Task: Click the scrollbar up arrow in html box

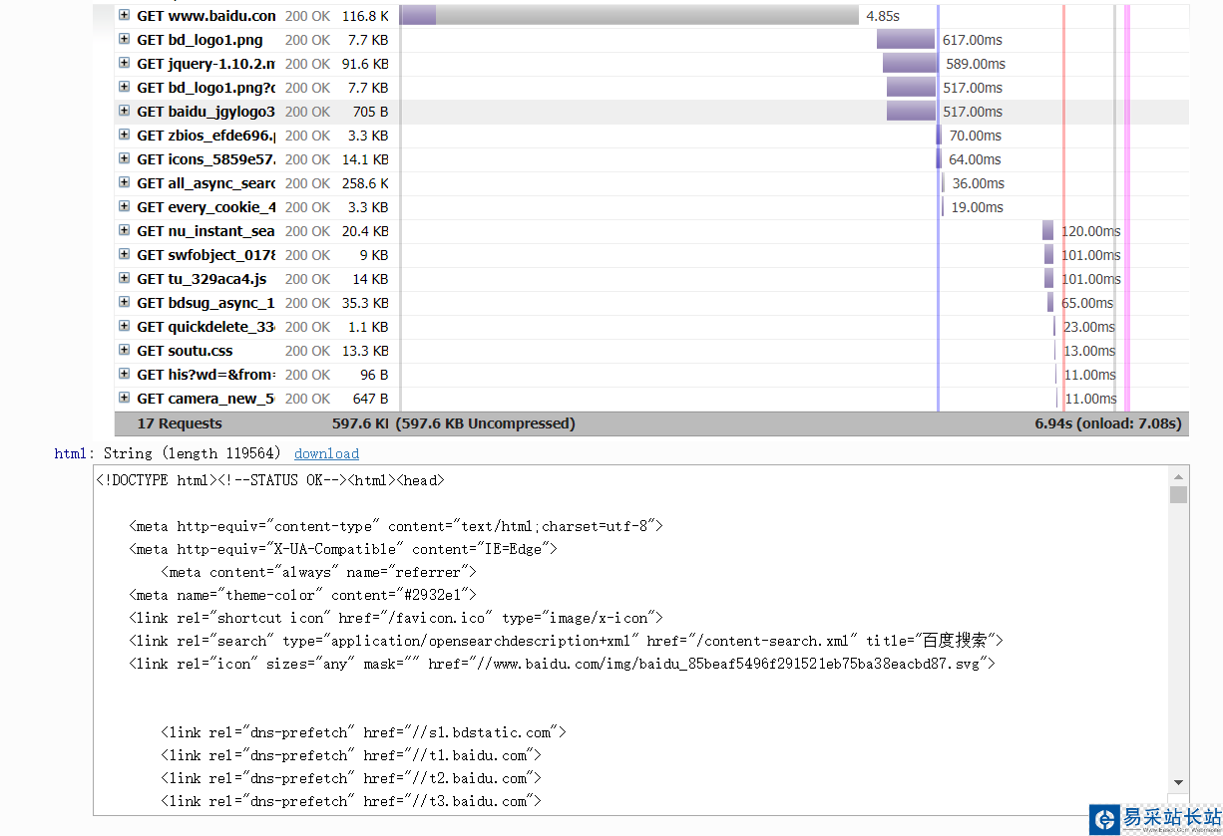Action: [1179, 475]
